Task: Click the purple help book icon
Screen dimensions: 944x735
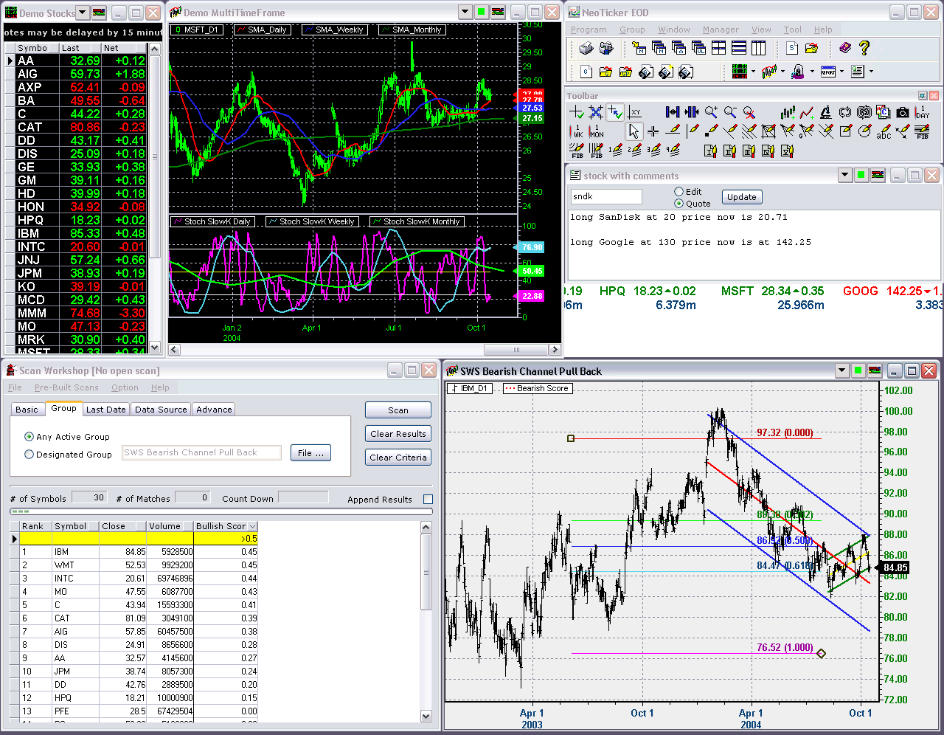Action: tap(845, 48)
